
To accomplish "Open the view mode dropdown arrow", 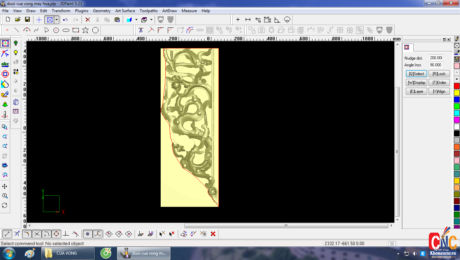I will 56,20.
